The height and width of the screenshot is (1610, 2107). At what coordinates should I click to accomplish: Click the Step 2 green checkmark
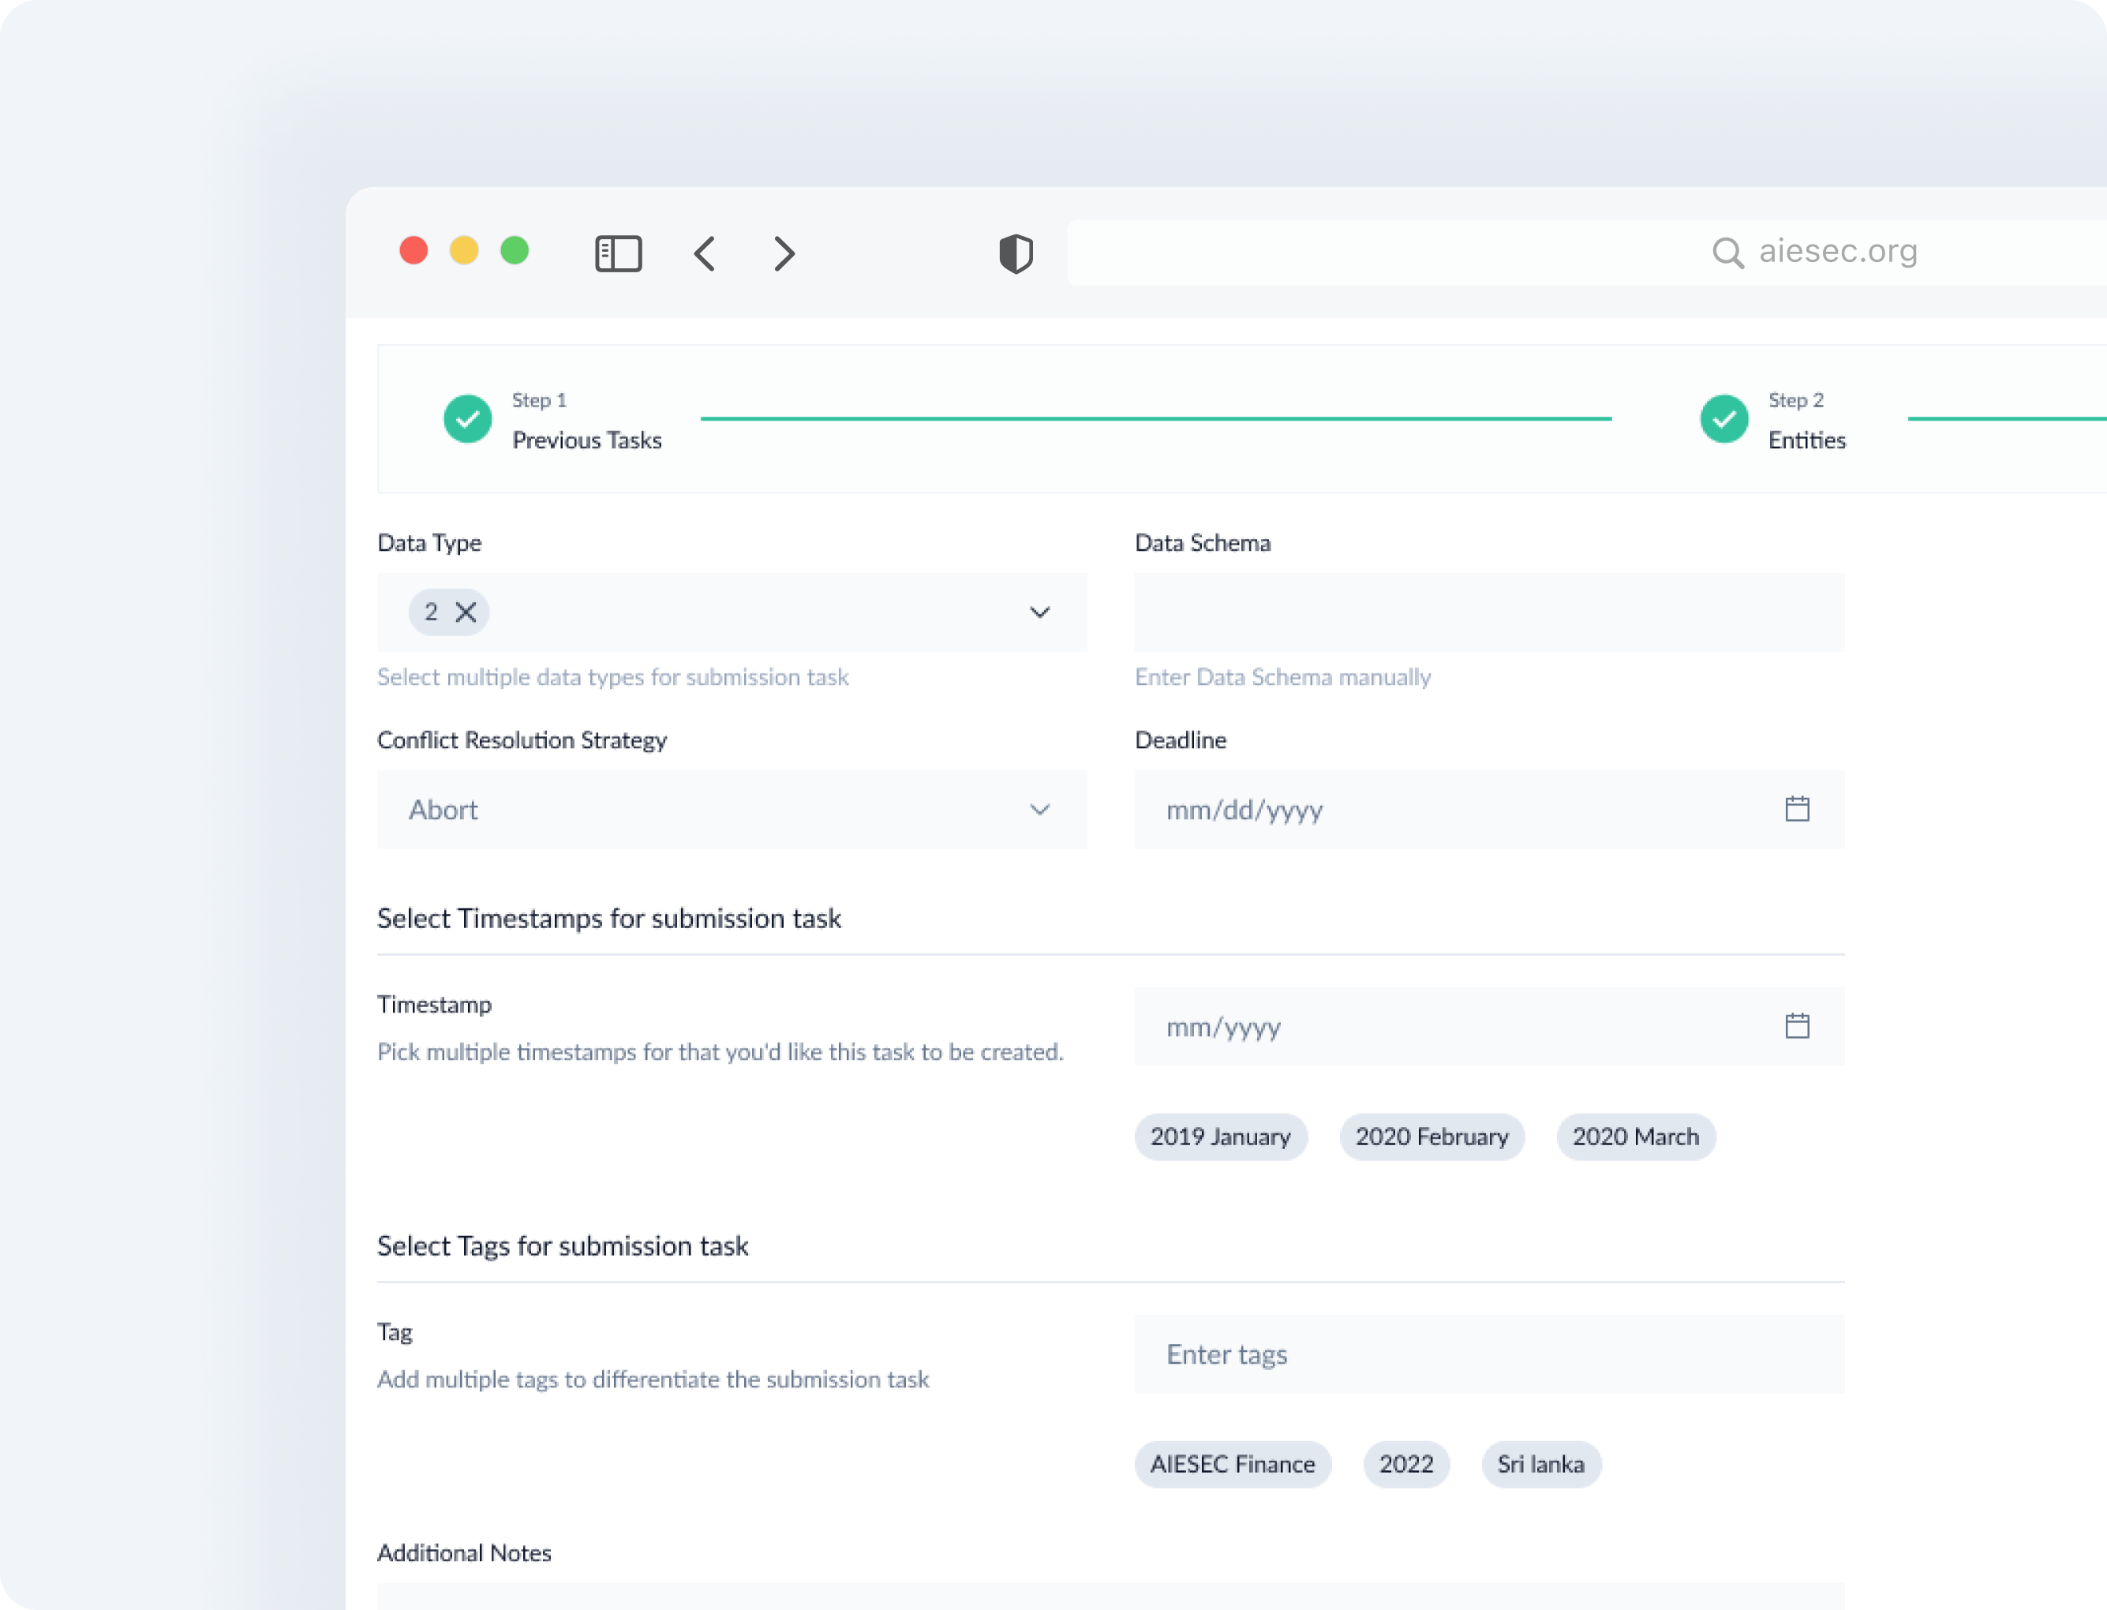(x=1723, y=419)
